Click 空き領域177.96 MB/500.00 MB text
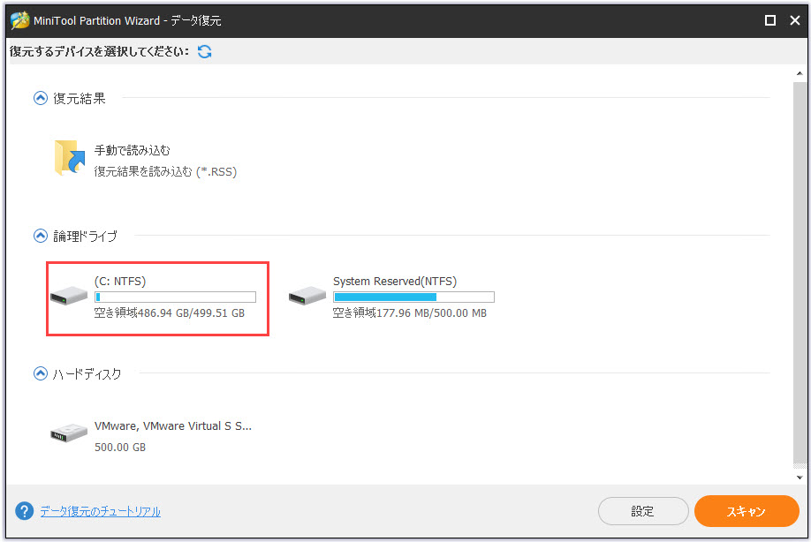The image size is (811, 542). [x=409, y=313]
